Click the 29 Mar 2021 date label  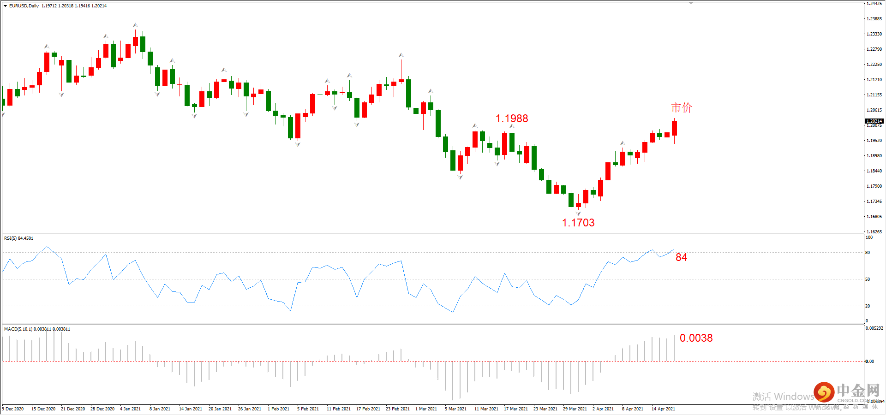click(x=575, y=409)
